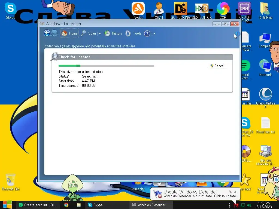Click the 'Searching...' status text
279x209 pixels.
90,76
